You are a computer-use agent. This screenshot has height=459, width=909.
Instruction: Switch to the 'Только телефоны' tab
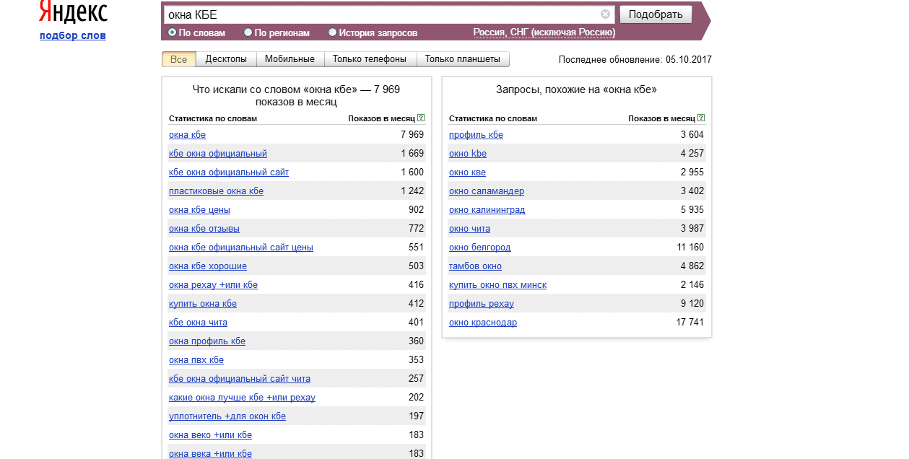pos(369,59)
